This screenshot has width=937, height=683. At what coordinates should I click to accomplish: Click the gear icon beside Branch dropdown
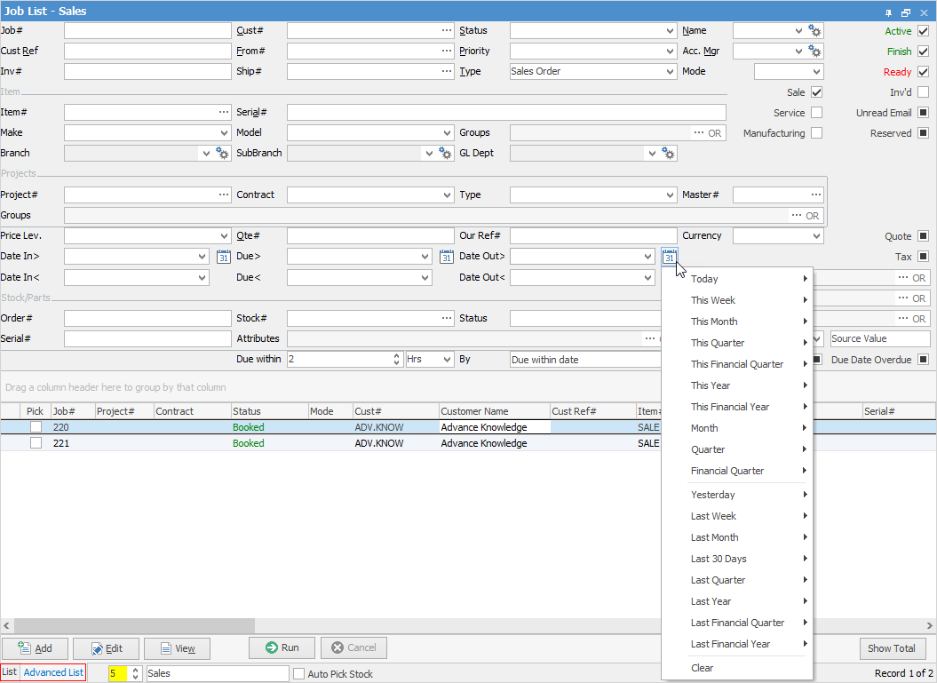[x=222, y=154]
